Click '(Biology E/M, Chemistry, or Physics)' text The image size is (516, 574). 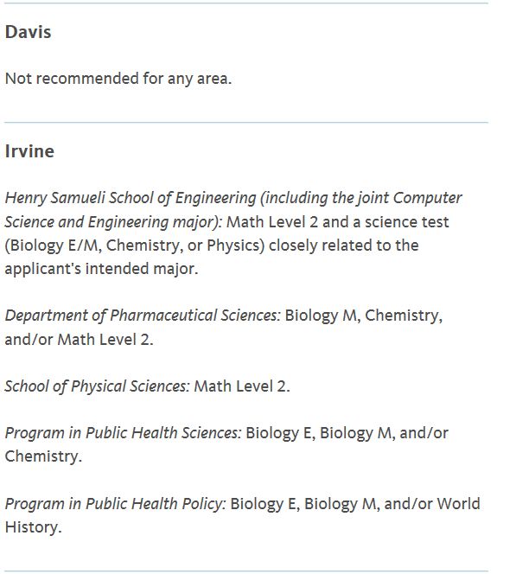135,246
